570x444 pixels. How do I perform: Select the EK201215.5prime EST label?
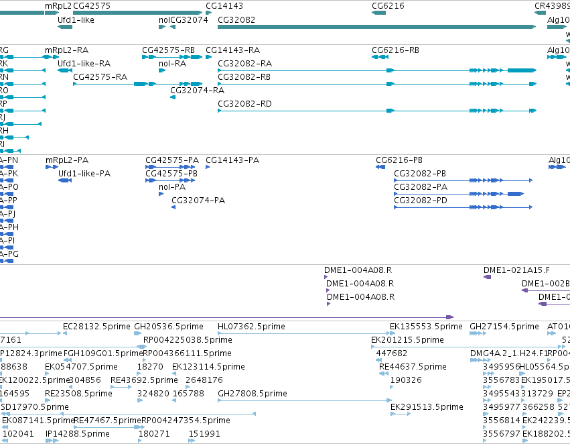click(407, 340)
